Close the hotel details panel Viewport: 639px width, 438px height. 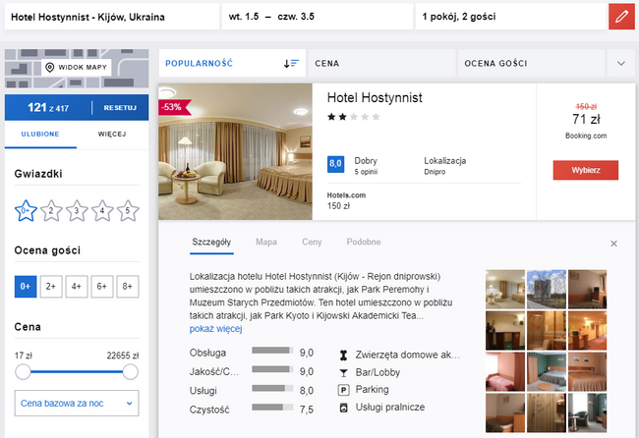point(613,244)
